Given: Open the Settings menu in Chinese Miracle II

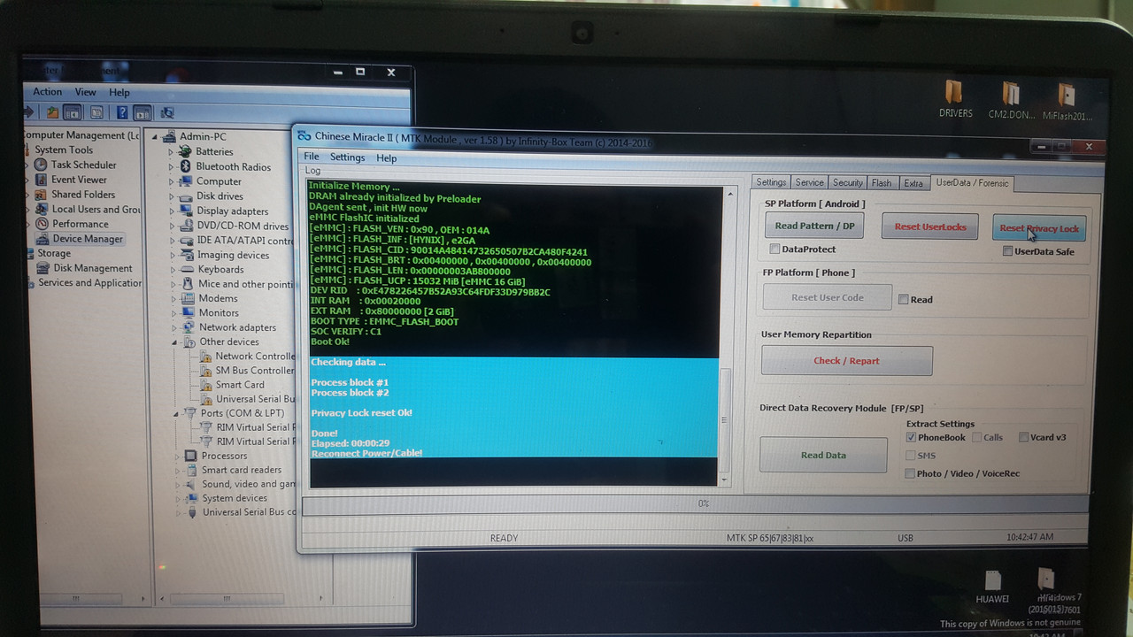Looking at the screenshot, I should tap(347, 157).
